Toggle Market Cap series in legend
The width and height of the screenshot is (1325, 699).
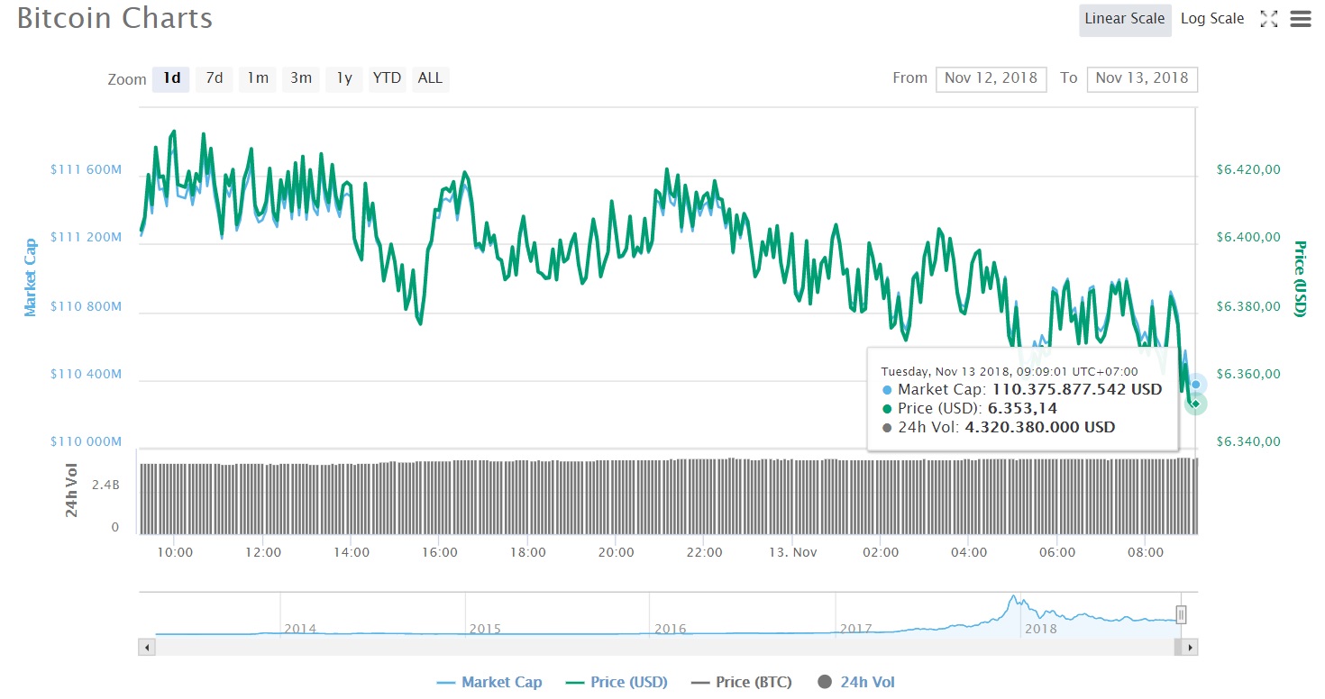[x=489, y=682]
